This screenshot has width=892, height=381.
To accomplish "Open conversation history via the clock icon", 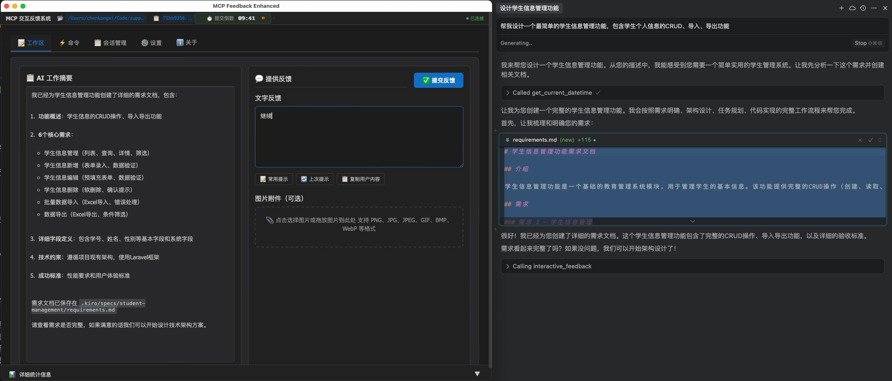I will point(863,8).
